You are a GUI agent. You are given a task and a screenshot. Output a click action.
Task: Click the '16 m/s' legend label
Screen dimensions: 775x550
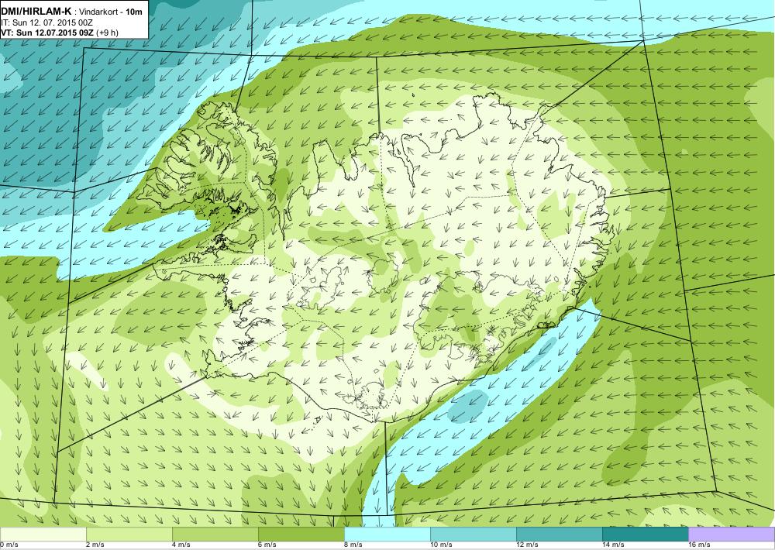[699, 545]
